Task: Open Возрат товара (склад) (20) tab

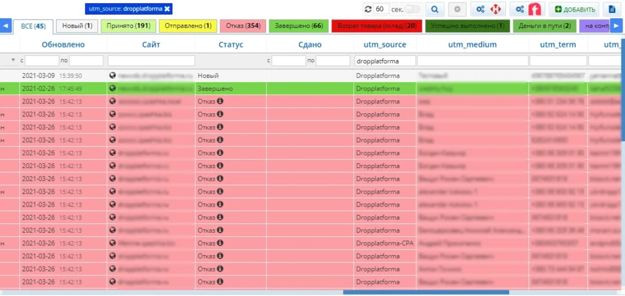Action: tap(377, 26)
